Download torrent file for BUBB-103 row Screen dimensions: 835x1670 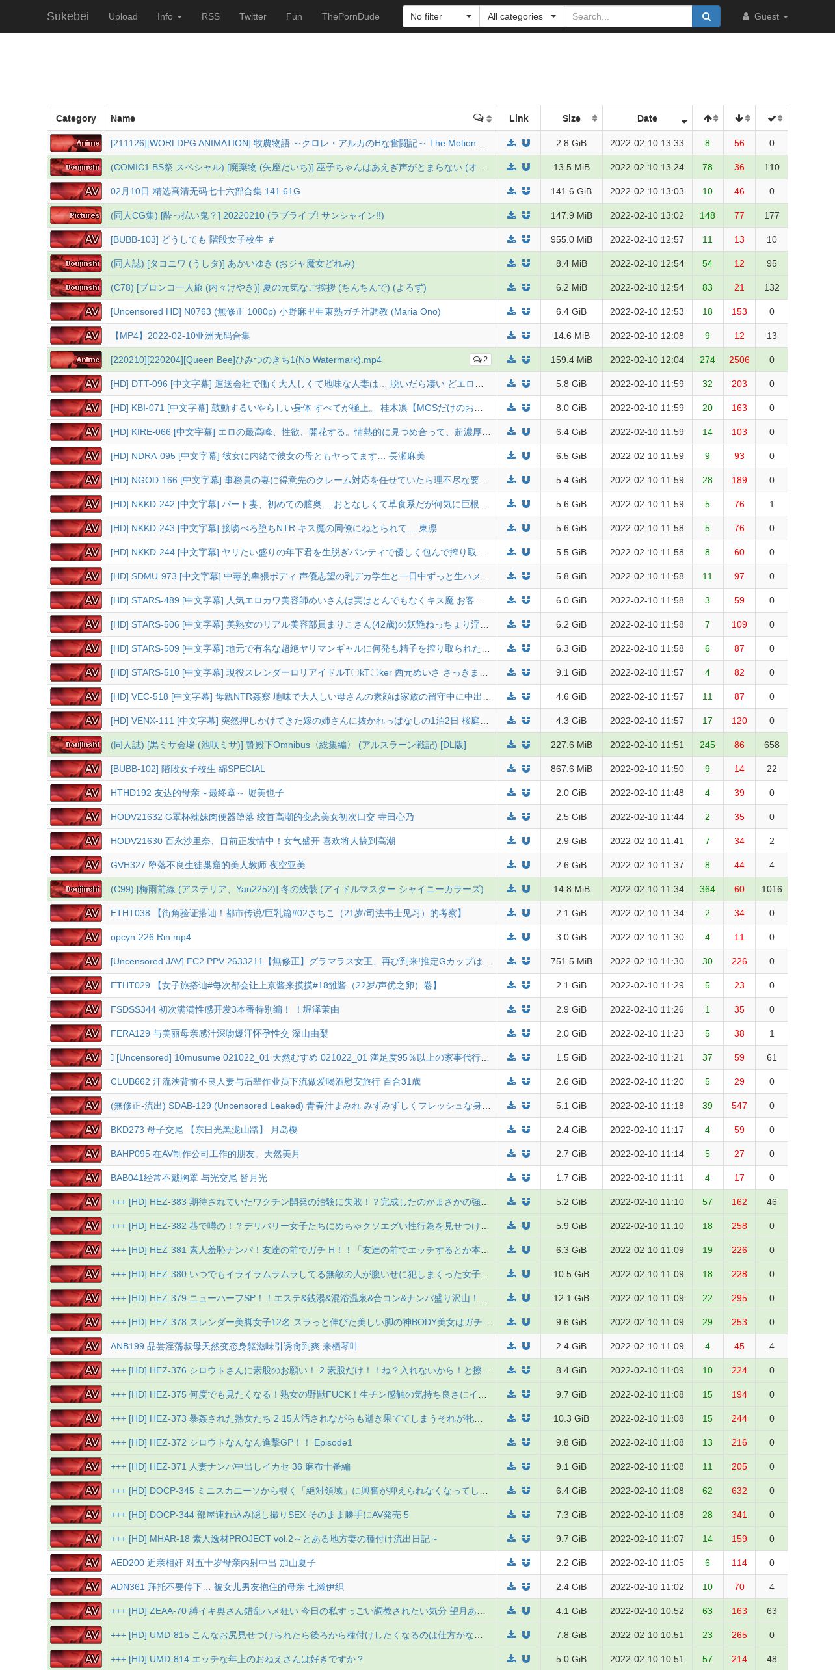(x=512, y=239)
